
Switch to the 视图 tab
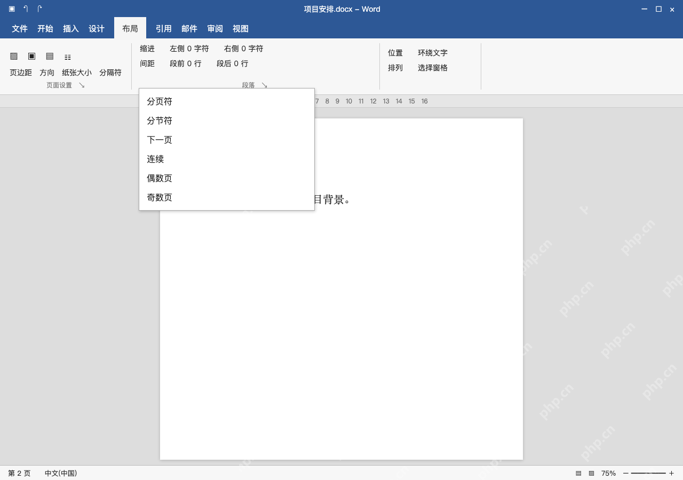(241, 29)
